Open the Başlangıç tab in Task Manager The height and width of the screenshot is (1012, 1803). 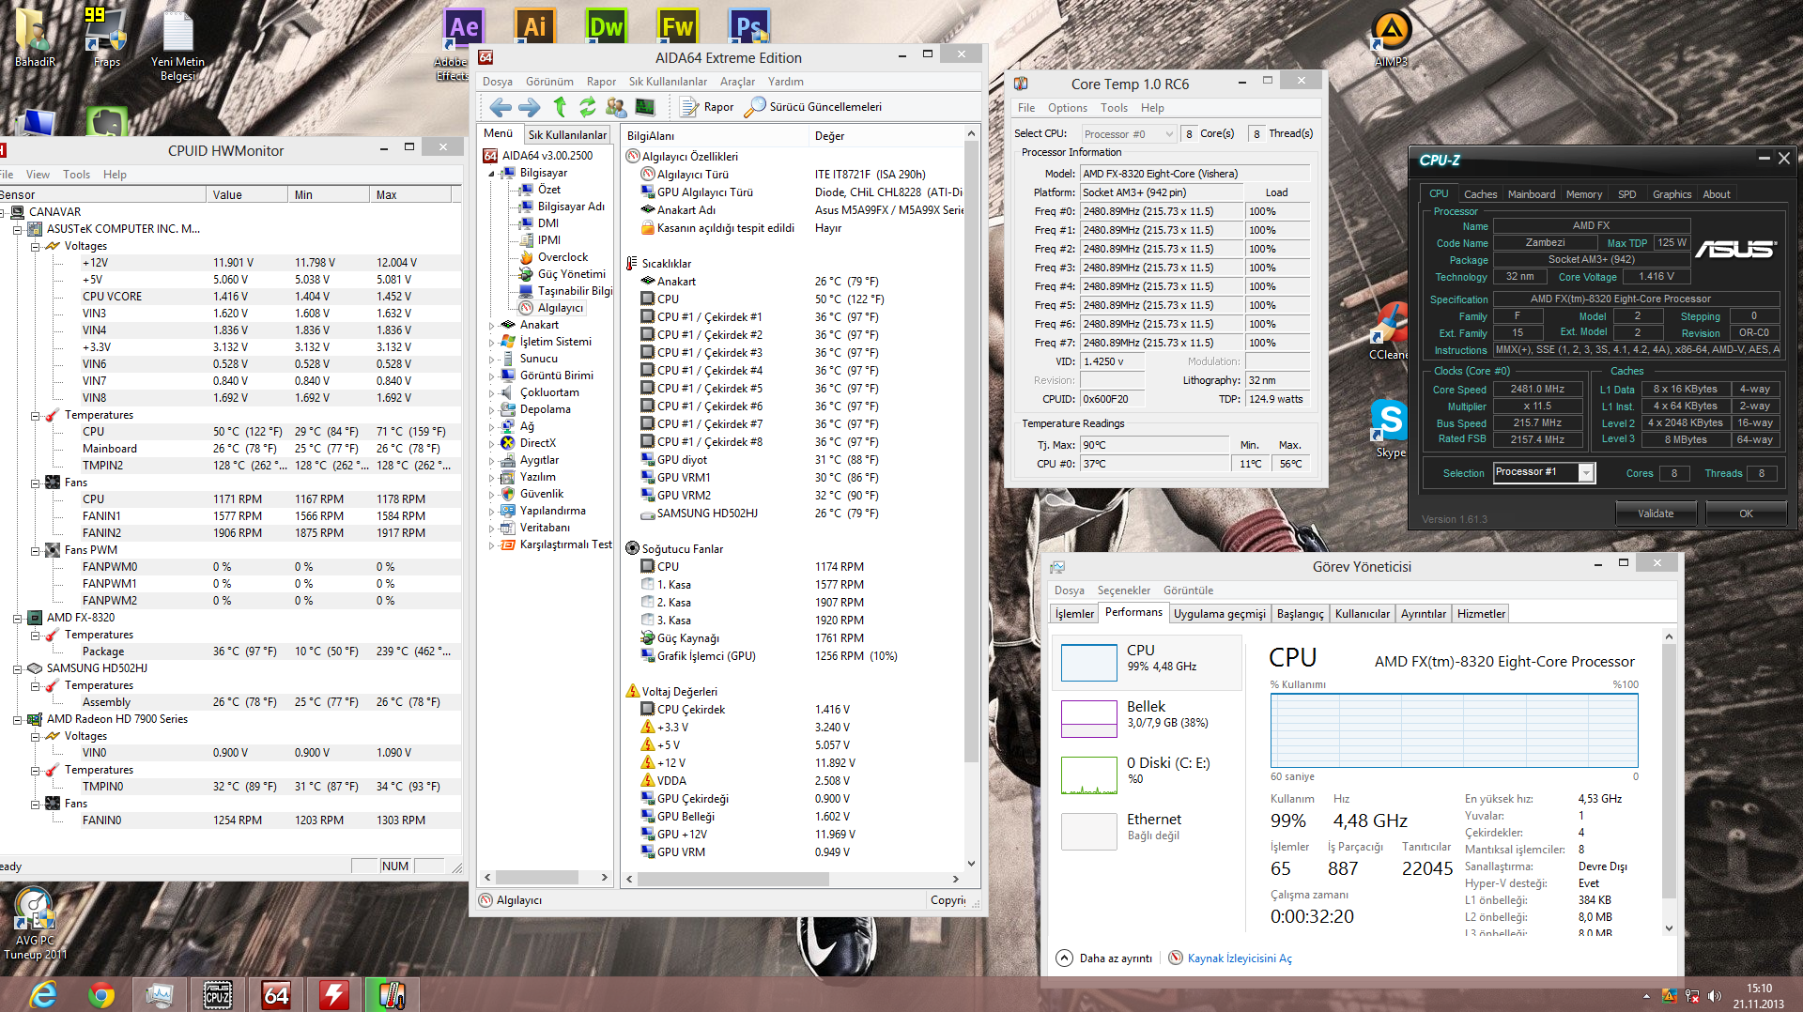coord(1300,614)
